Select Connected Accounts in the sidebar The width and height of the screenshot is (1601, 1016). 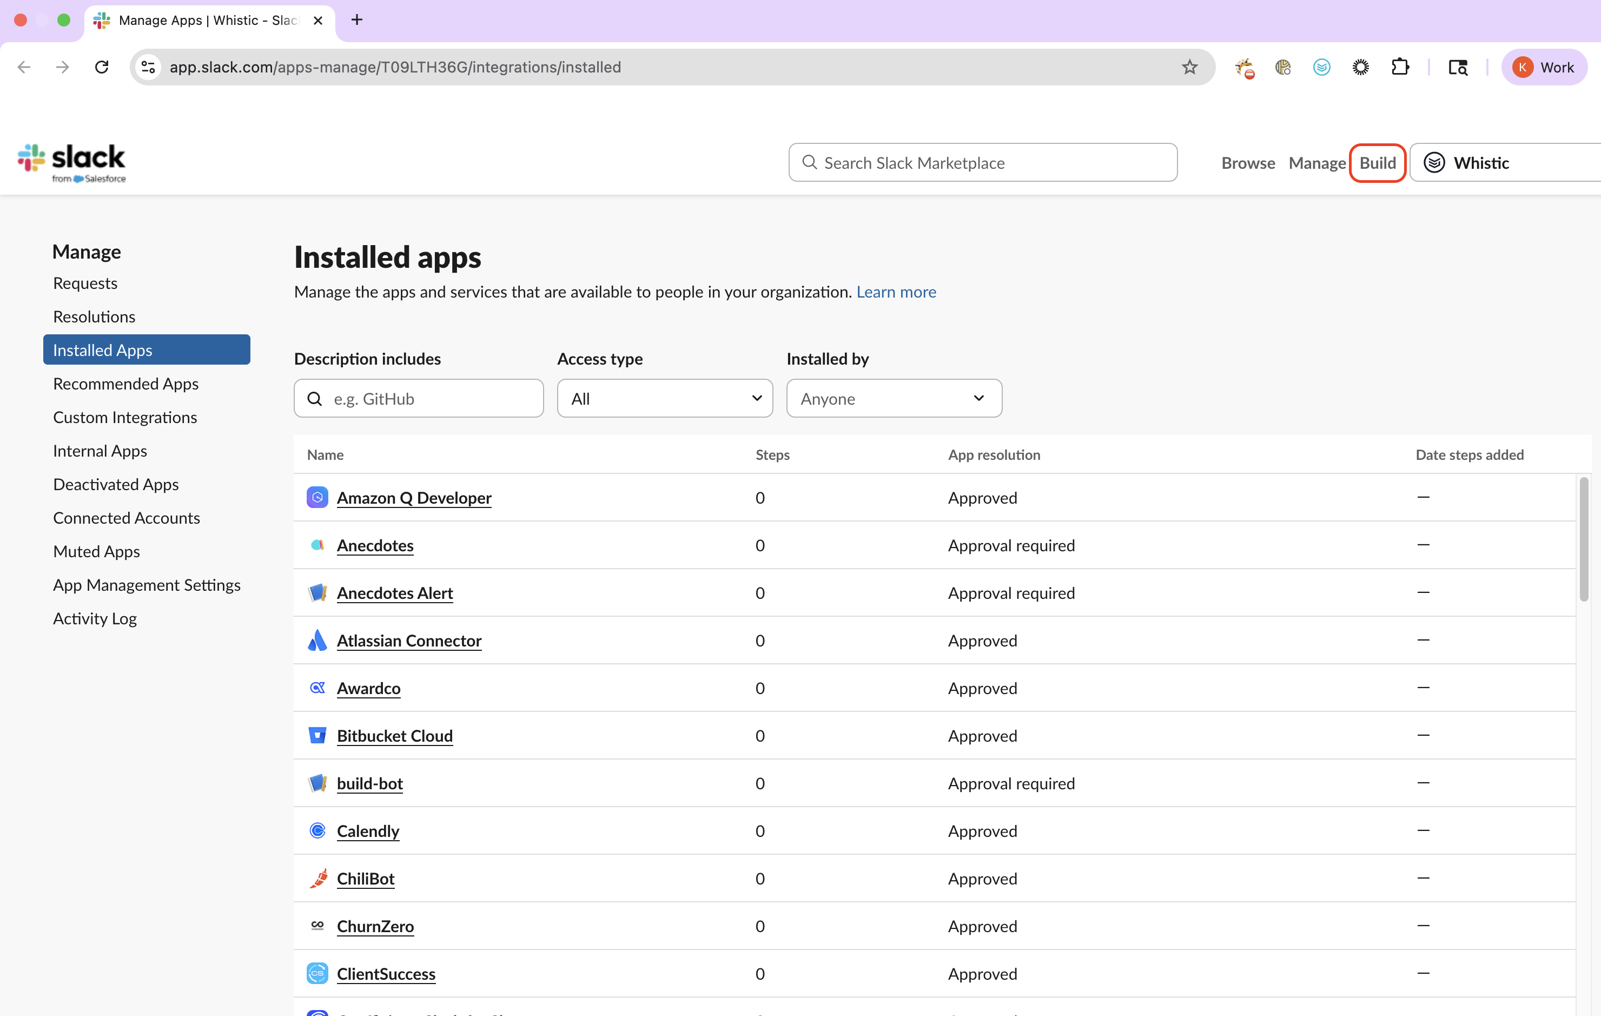(x=127, y=518)
